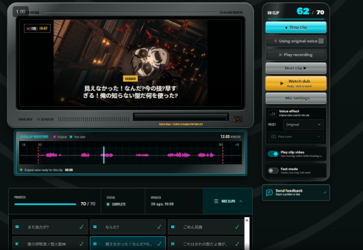Open Mic settings
The height and width of the screenshot is (250, 363).
(296, 98)
